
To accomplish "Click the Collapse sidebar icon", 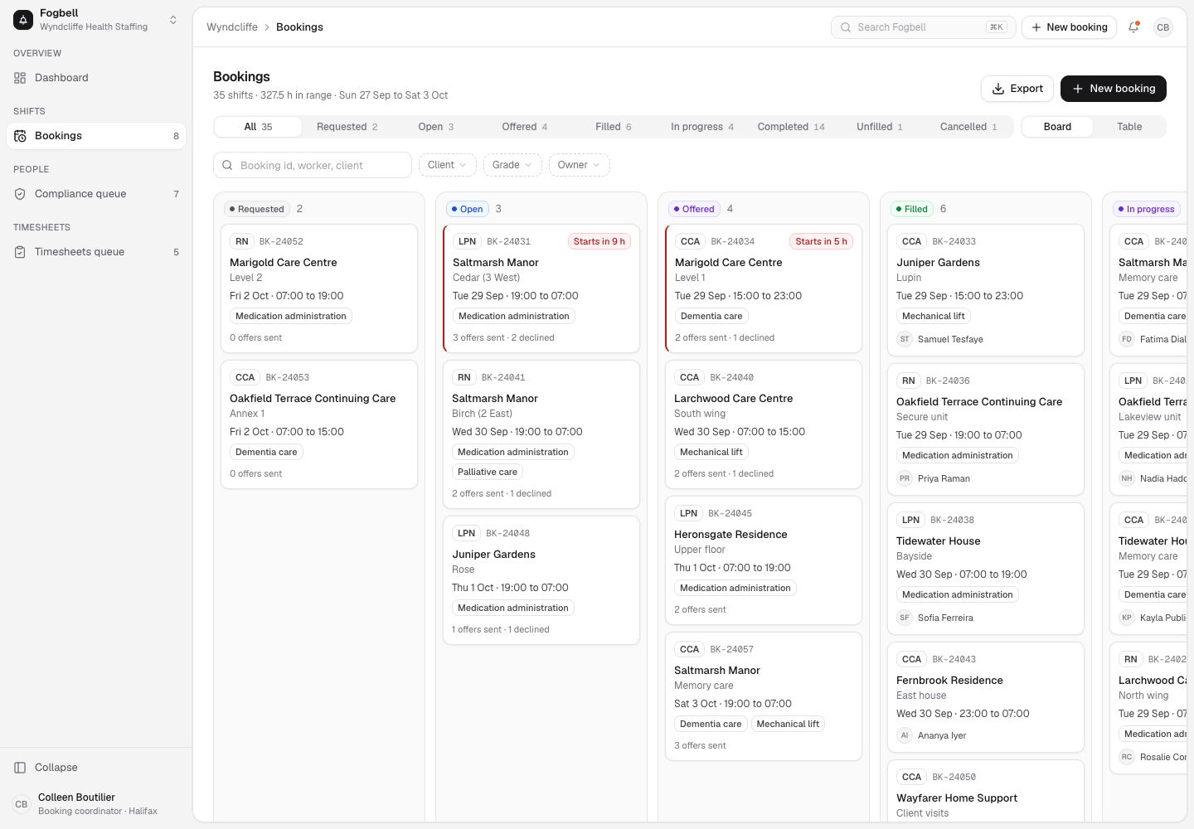I will 20,768.
